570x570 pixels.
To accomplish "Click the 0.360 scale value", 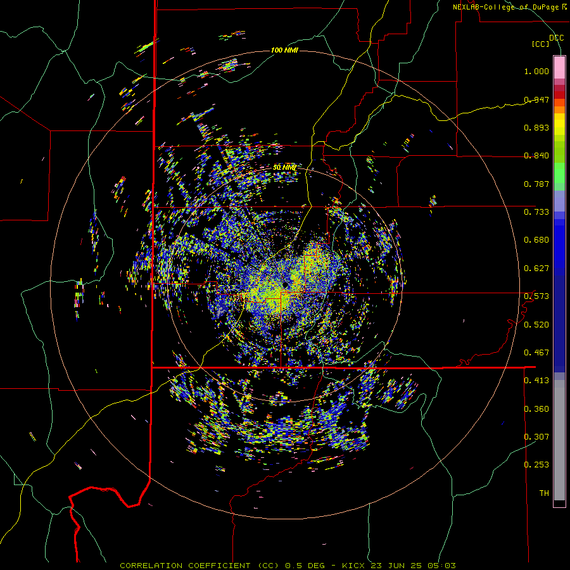I will pyautogui.click(x=536, y=408).
